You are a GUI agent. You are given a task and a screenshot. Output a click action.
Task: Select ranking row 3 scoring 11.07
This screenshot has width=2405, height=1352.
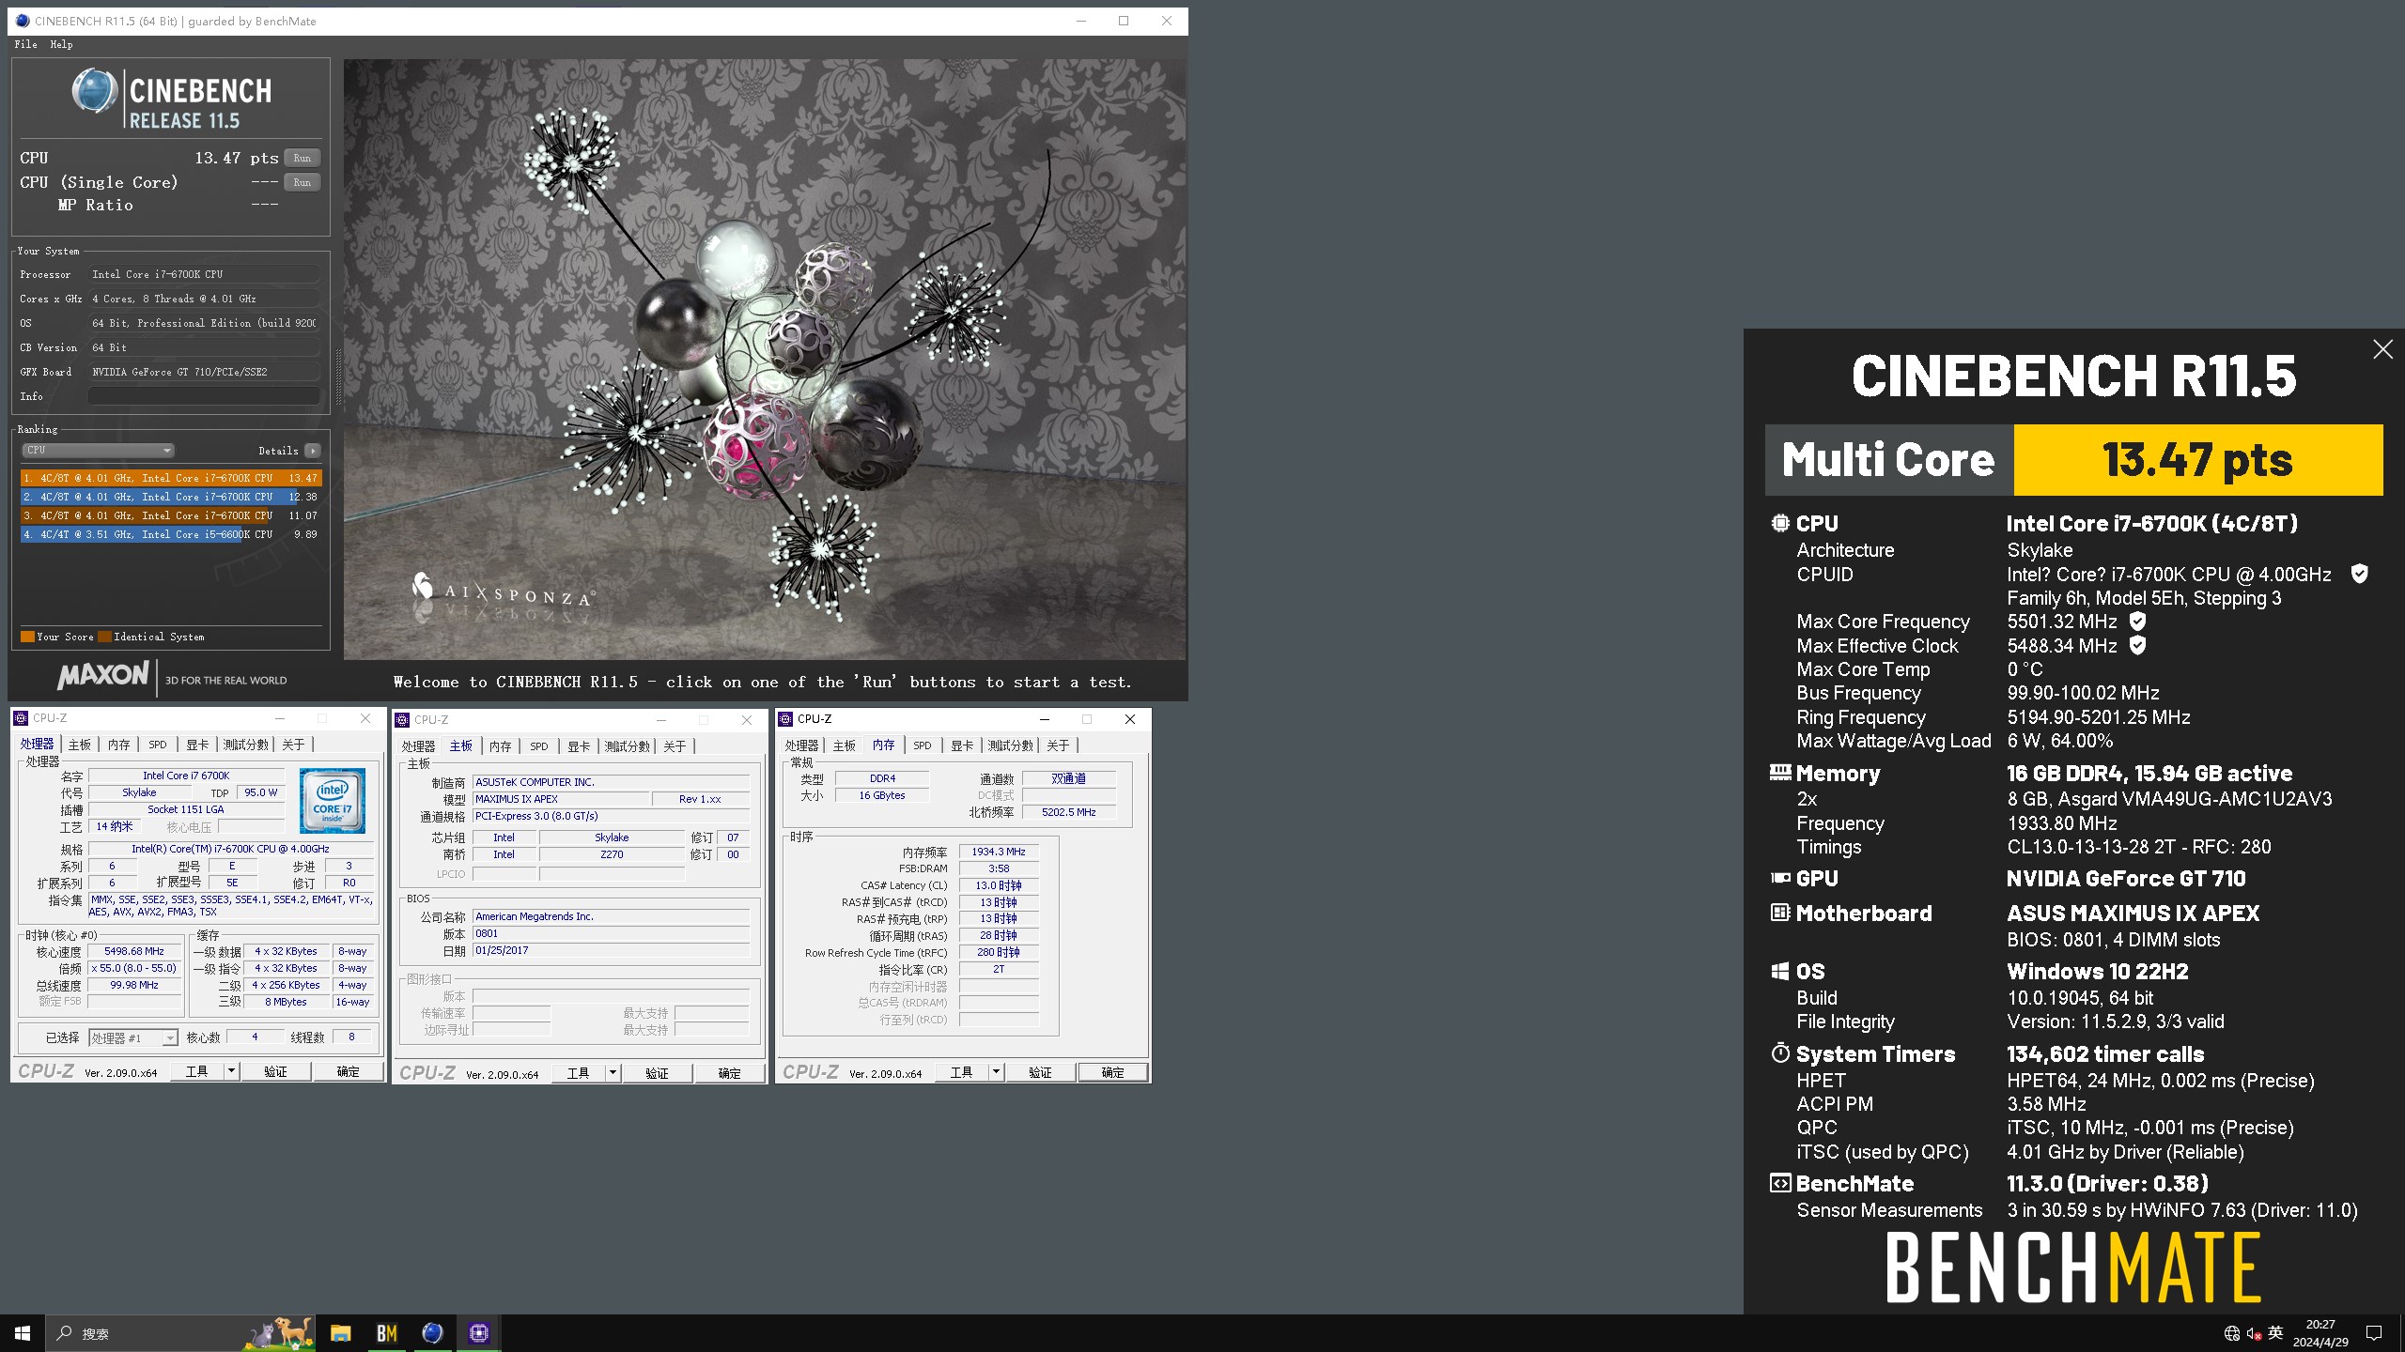pyautogui.click(x=170, y=515)
